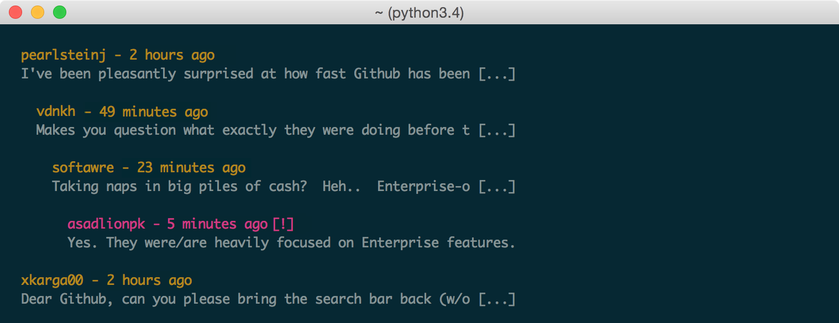Click the comment text about Enterprise features
The height and width of the screenshot is (323, 839).
(291, 243)
